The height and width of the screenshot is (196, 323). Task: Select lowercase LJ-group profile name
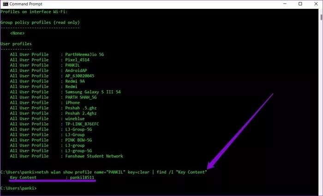(x=75, y=146)
